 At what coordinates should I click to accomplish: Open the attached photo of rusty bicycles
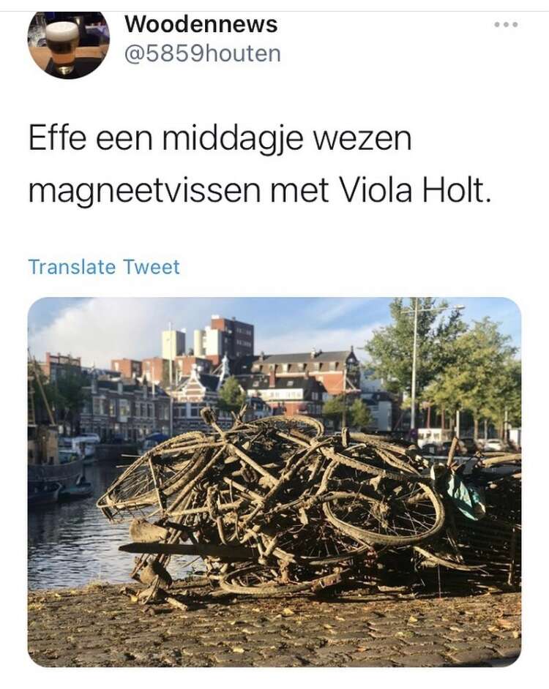[x=274, y=482]
